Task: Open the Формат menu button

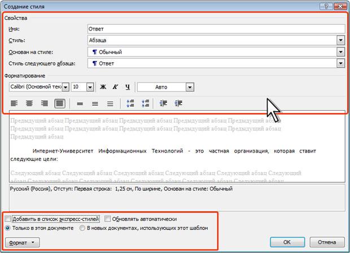Action: [x=23, y=242]
